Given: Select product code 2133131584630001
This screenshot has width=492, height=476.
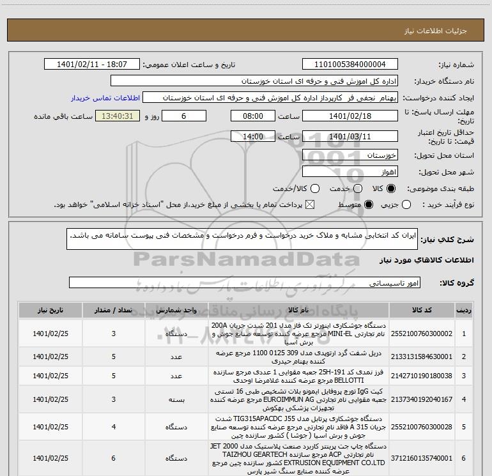Looking at the screenshot, I should click(x=422, y=357).
